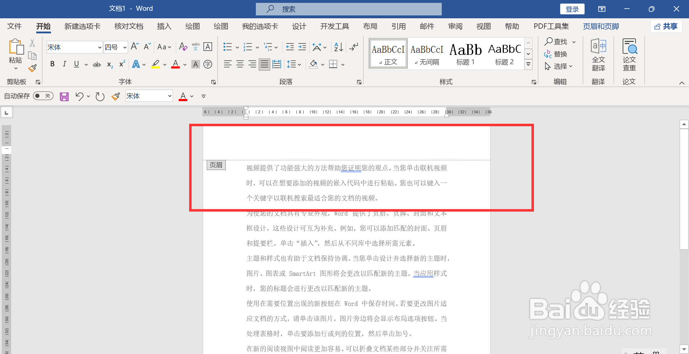Toggle the AutoSave switch

click(43, 96)
